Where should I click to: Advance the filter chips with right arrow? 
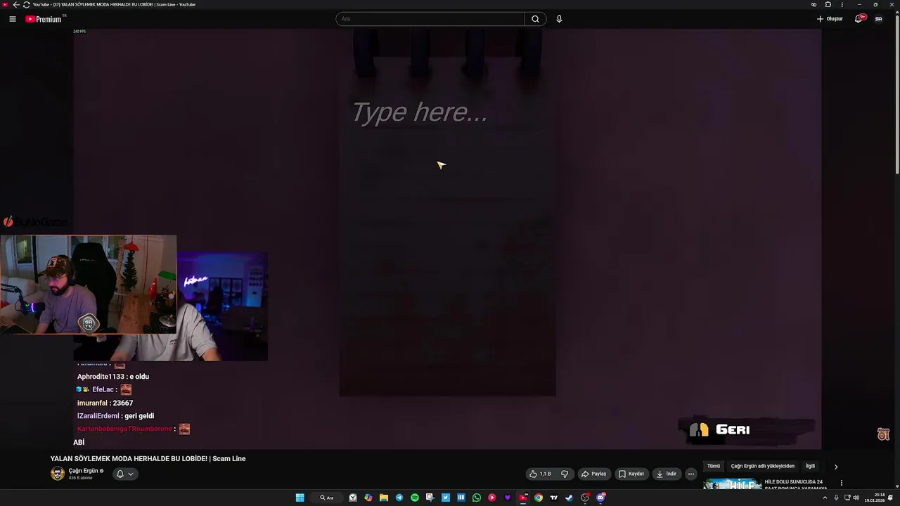(x=836, y=467)
